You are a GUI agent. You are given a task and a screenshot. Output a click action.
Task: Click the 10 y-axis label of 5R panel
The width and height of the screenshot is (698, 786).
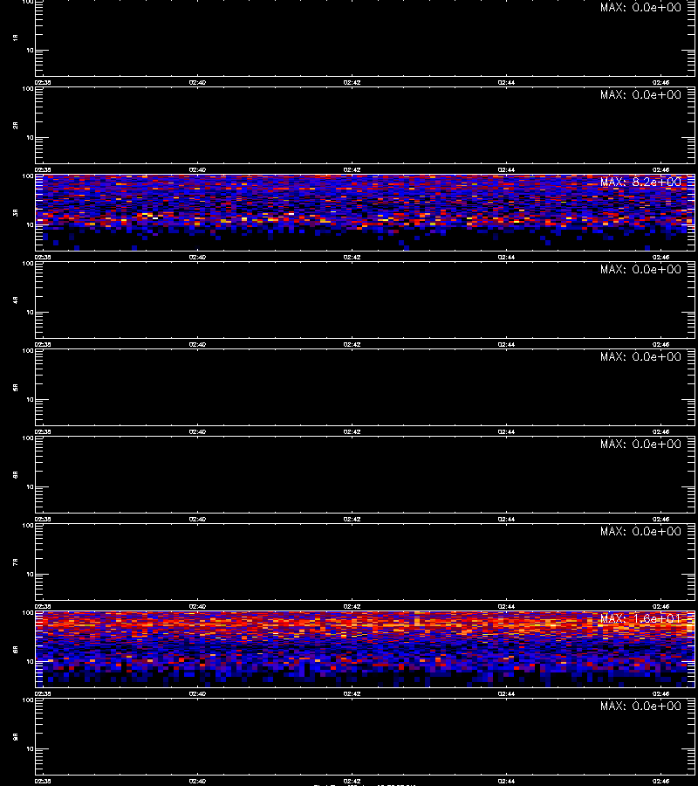click(x=30, y=399)
